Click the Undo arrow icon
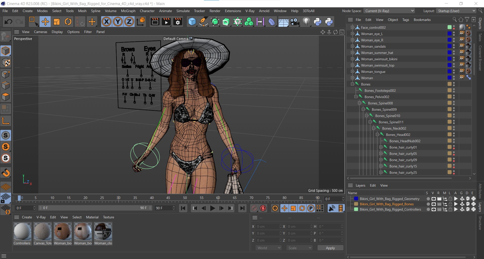484x259 pixels. click(x=8, y=22)
